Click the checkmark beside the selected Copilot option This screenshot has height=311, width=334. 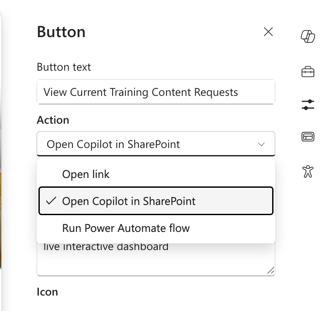coord(51,201)
